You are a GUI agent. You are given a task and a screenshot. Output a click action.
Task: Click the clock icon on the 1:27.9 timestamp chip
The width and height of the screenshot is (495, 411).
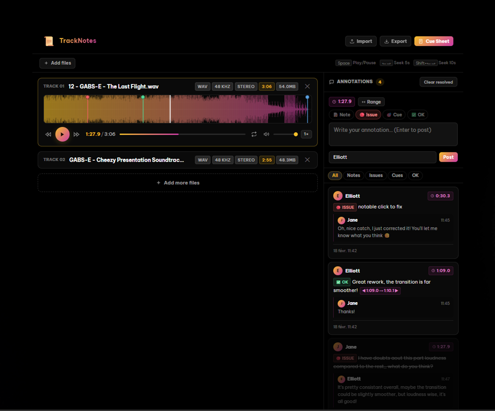[x=334, y=101]
